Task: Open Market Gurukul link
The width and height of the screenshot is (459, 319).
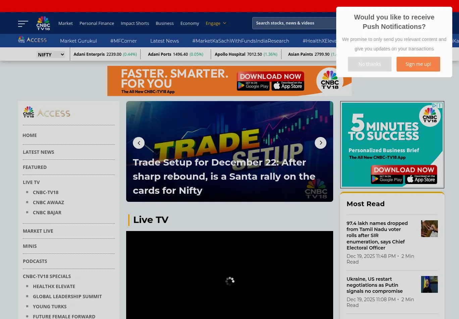Action: pyautogui.click(x=78, y=41)
